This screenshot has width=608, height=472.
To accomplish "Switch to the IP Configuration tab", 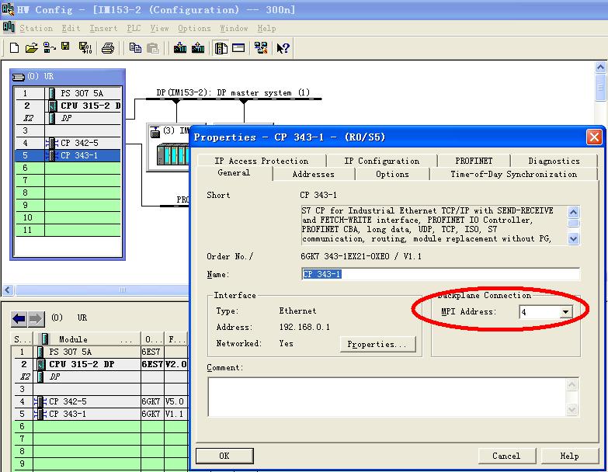I will (x=381, y=161).
